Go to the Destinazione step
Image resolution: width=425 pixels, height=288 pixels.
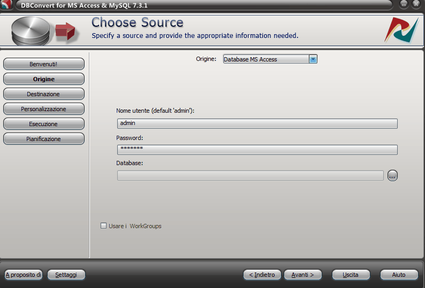[x=44, y=94]
